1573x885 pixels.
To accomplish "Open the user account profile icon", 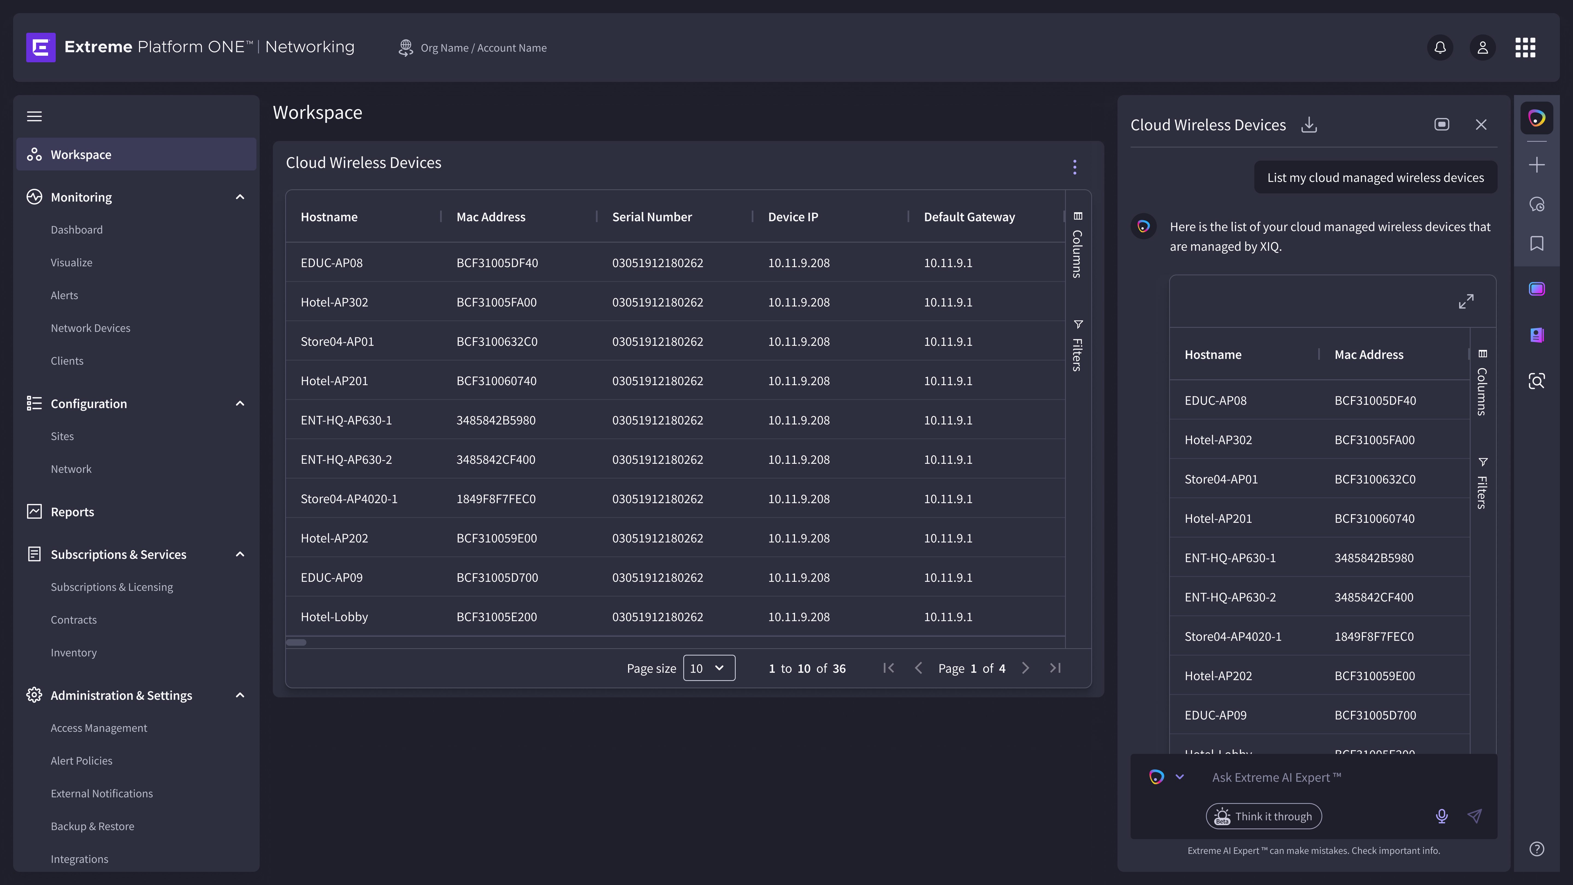I will coord(1483,48).
